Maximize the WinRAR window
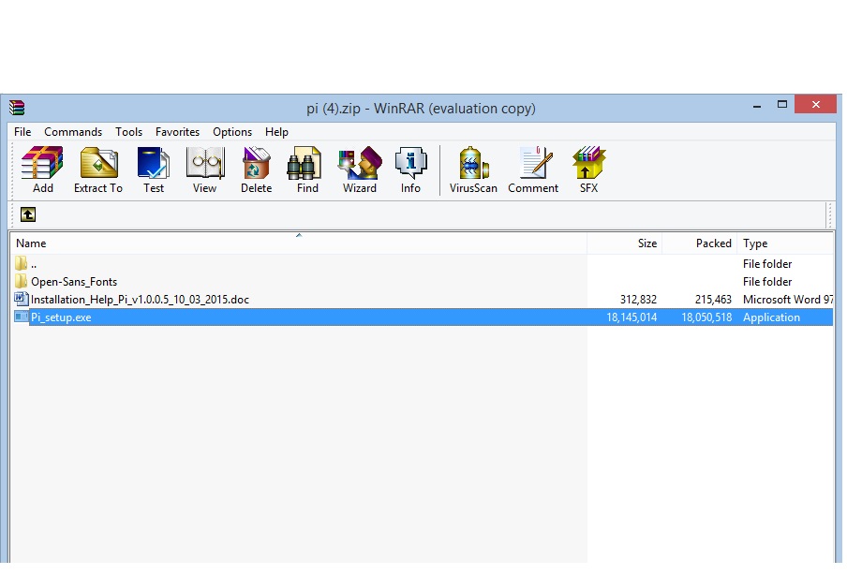This screenshot has height=575, width=847. click(781, 104)
